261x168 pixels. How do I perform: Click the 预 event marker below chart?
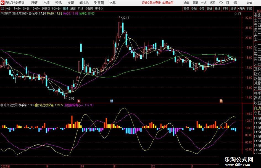[221, 101]
